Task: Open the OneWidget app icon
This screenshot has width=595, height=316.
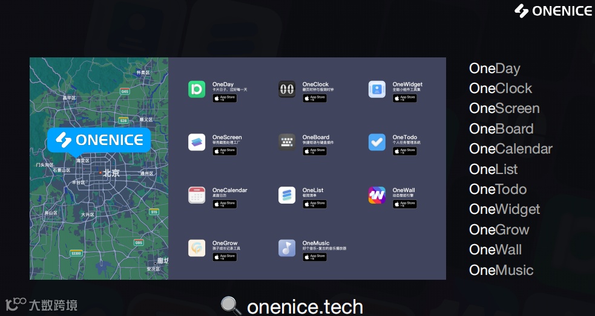Action: 377,89
